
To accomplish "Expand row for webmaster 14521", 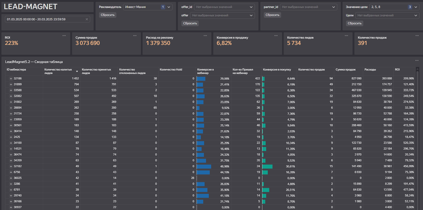I will tap(11, 149).
